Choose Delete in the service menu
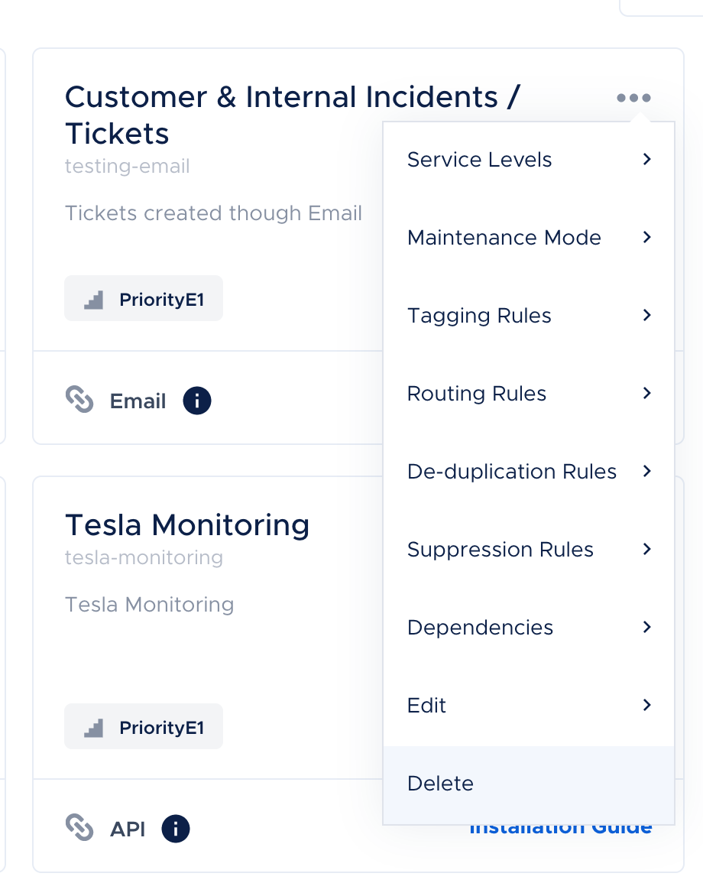 pyautogui.click(x=440, y=784)
